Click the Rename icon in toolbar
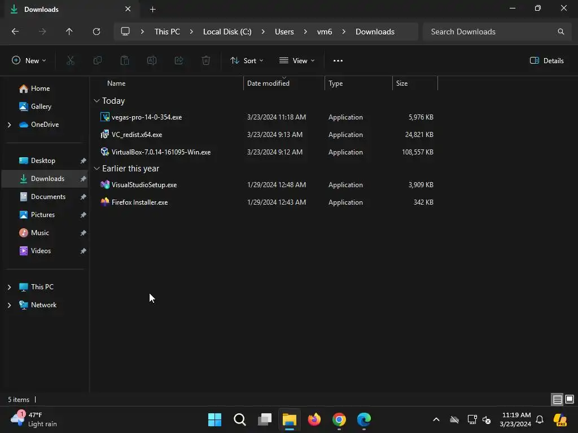Viewport: 578px width, 433px height. [x=152, y=61]
